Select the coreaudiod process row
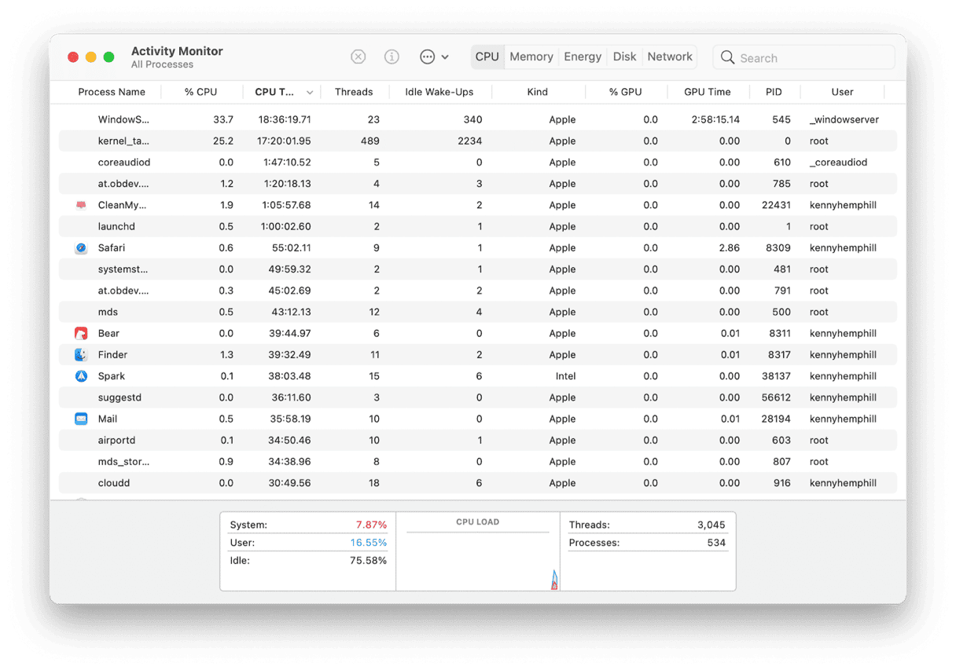The height and width of the screenshot is (670, 956). coord(477,163)
